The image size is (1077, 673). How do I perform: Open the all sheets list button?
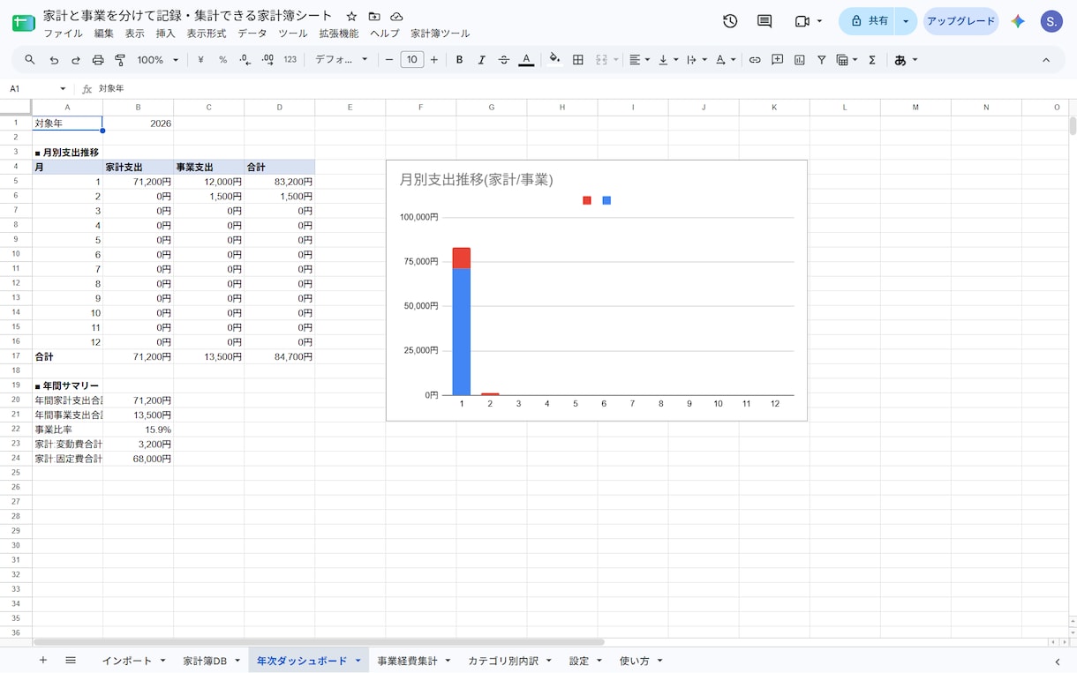coord(71,661)
